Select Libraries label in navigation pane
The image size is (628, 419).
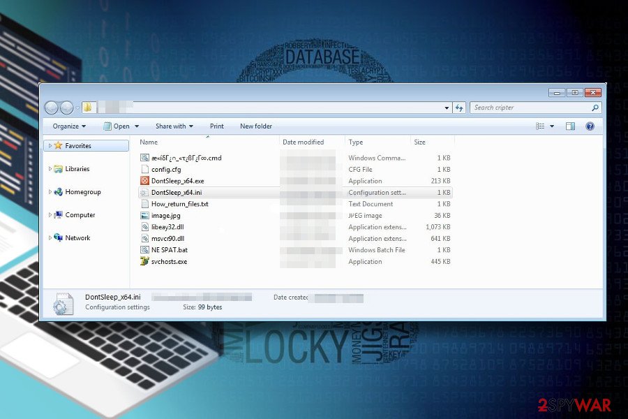pyautogui.click(x=77, y=169)
